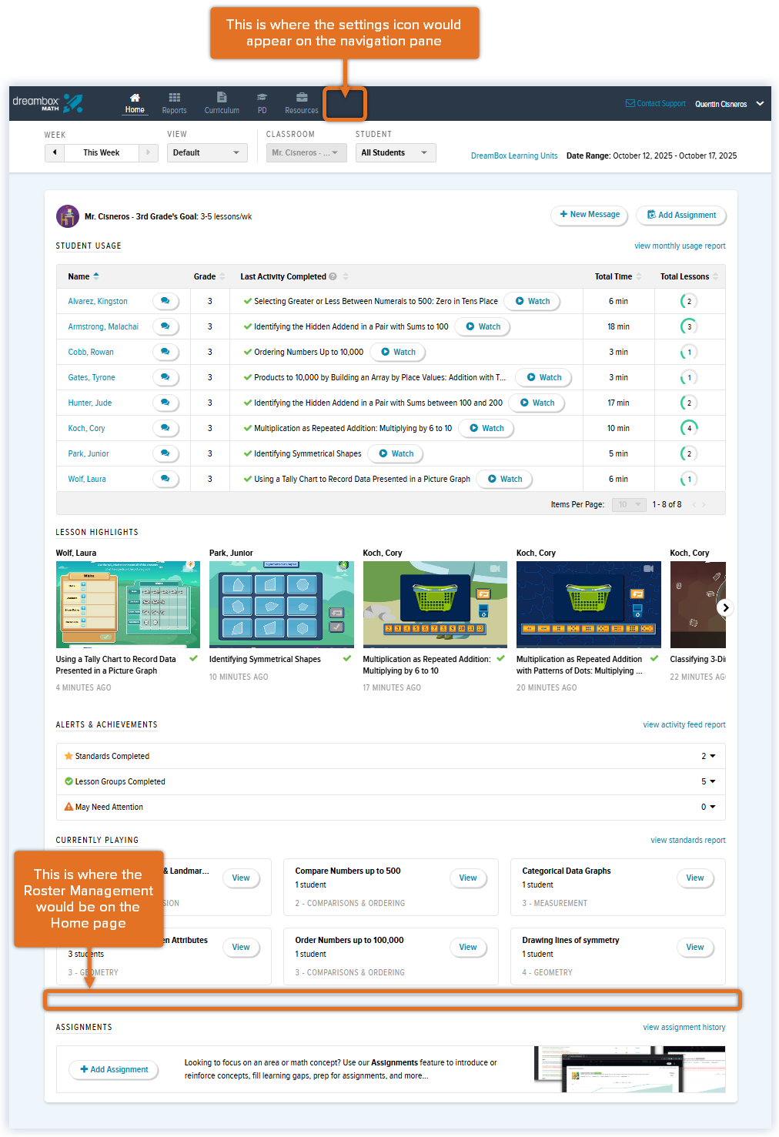This screenshot has height=1137, width=779.
Task: Message Armstrong, Malachai chat icon
Action: pos(165,326)
